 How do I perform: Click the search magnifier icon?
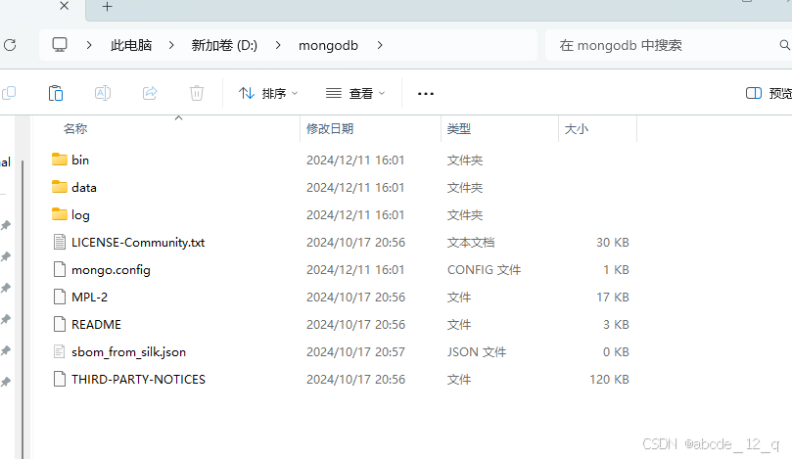(x=784, y=45)
